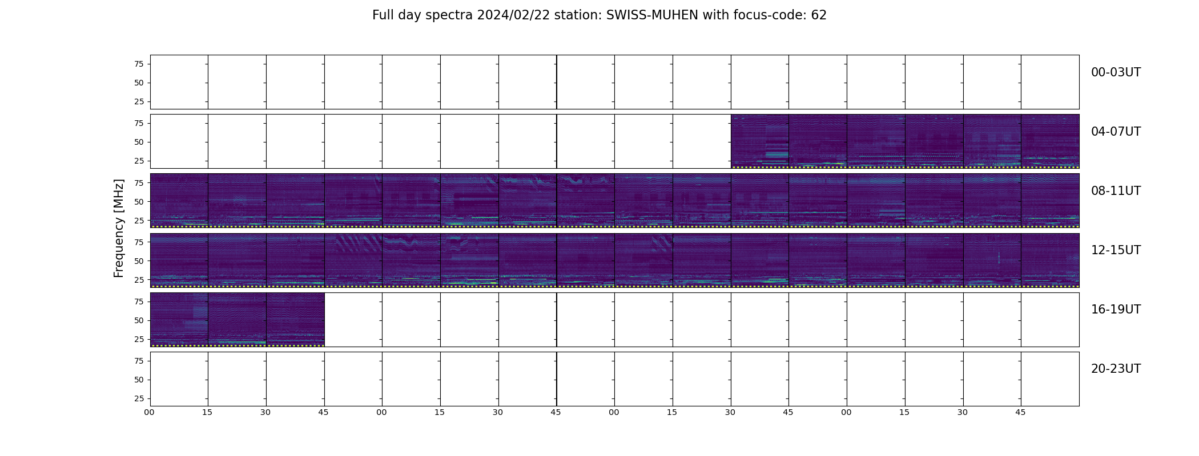Click the '20-23UT' row label
The image size is (1199, 456).
(x=1116, y=369)
